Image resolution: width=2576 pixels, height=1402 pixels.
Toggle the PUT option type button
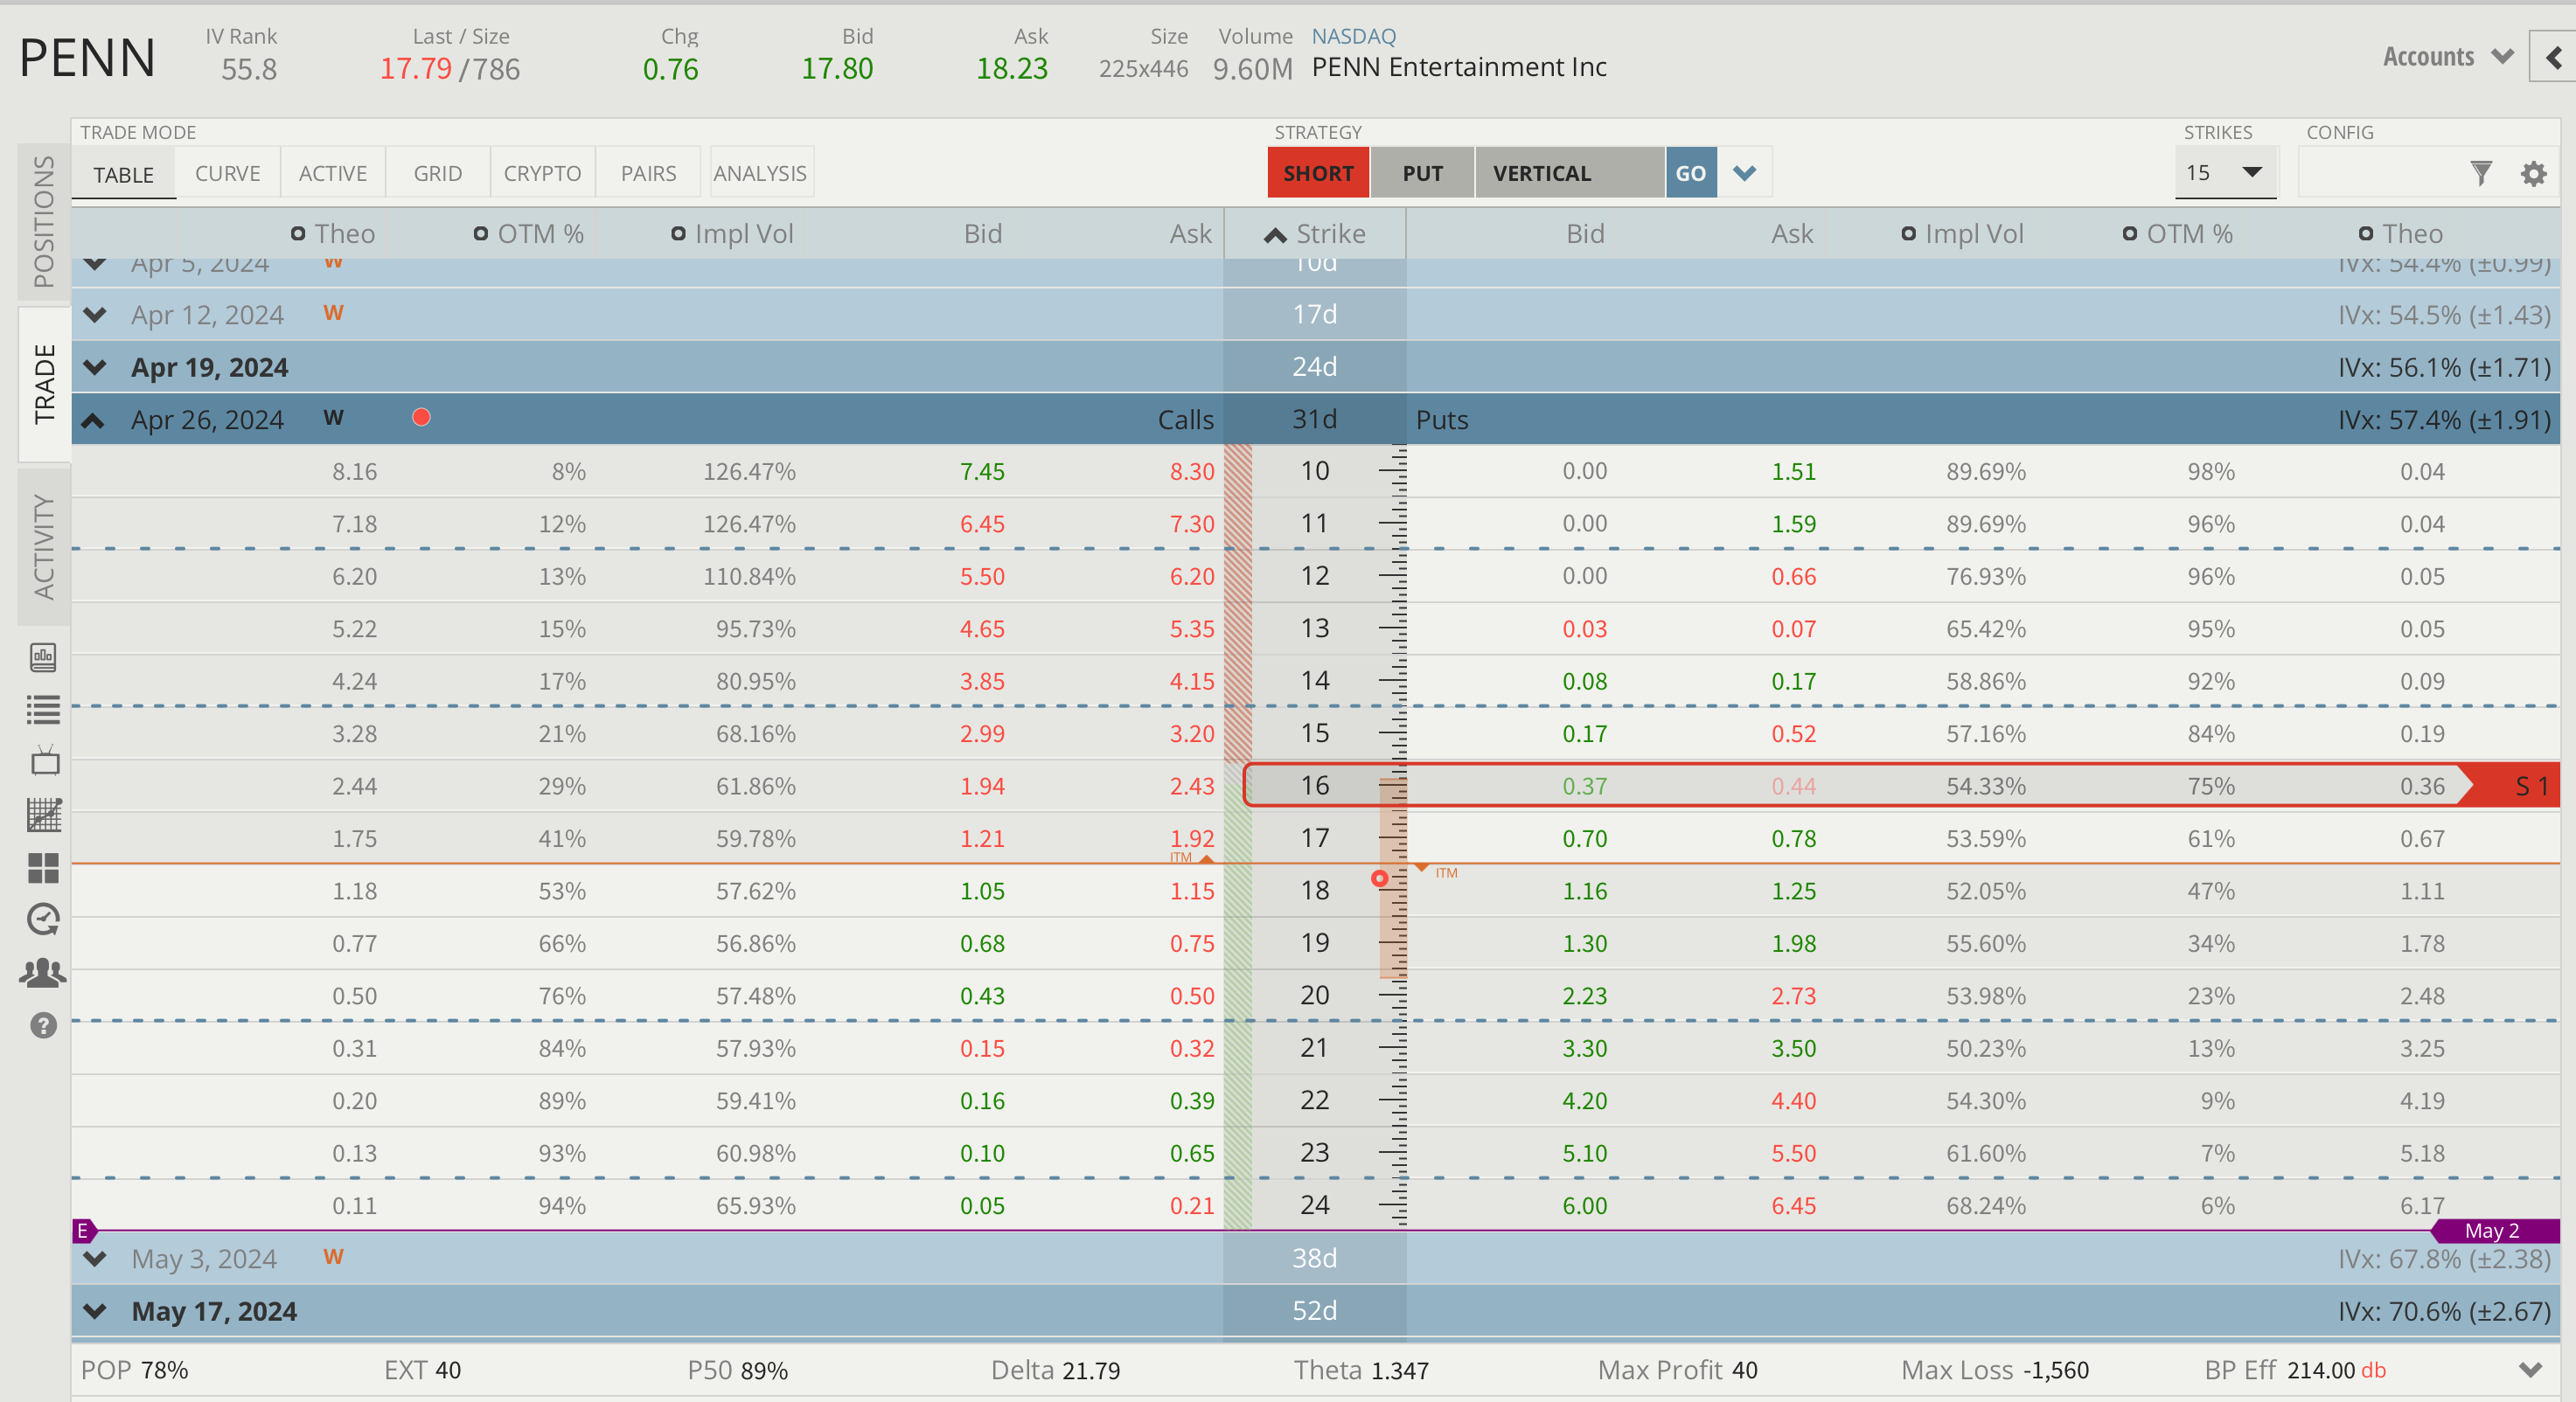1421,173
